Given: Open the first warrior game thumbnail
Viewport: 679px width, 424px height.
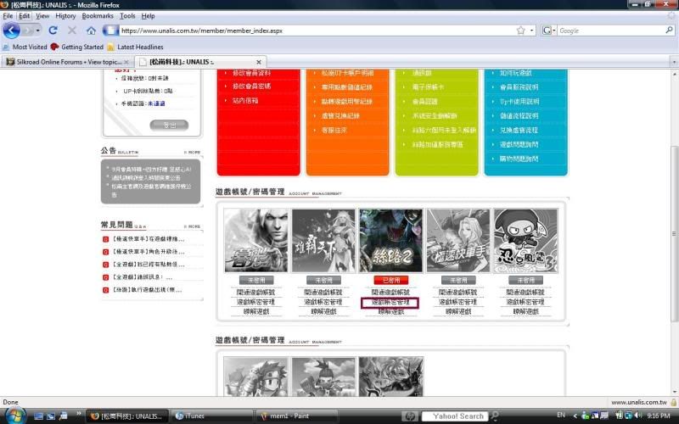Looking at the screenshot, I should point(256,241).
